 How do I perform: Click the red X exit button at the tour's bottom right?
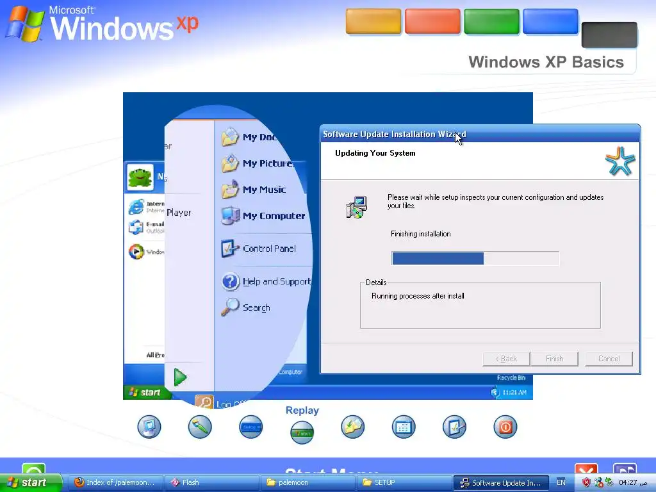click(x=586, y=469)
